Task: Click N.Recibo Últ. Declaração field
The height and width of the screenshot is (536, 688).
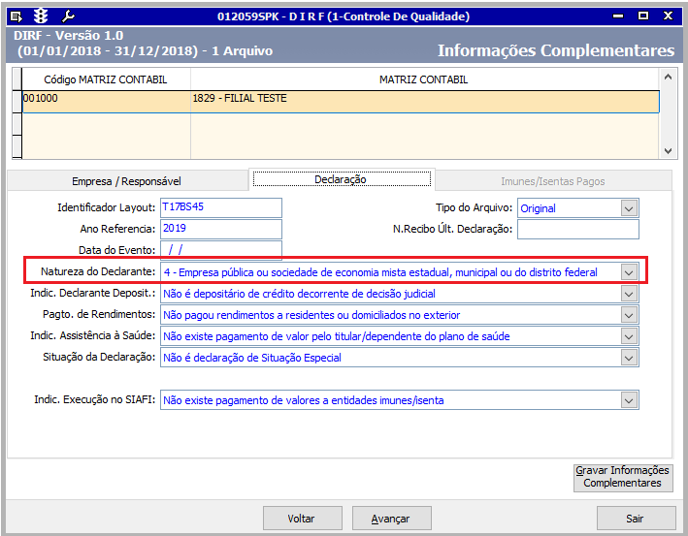Action: click(578, 229)
